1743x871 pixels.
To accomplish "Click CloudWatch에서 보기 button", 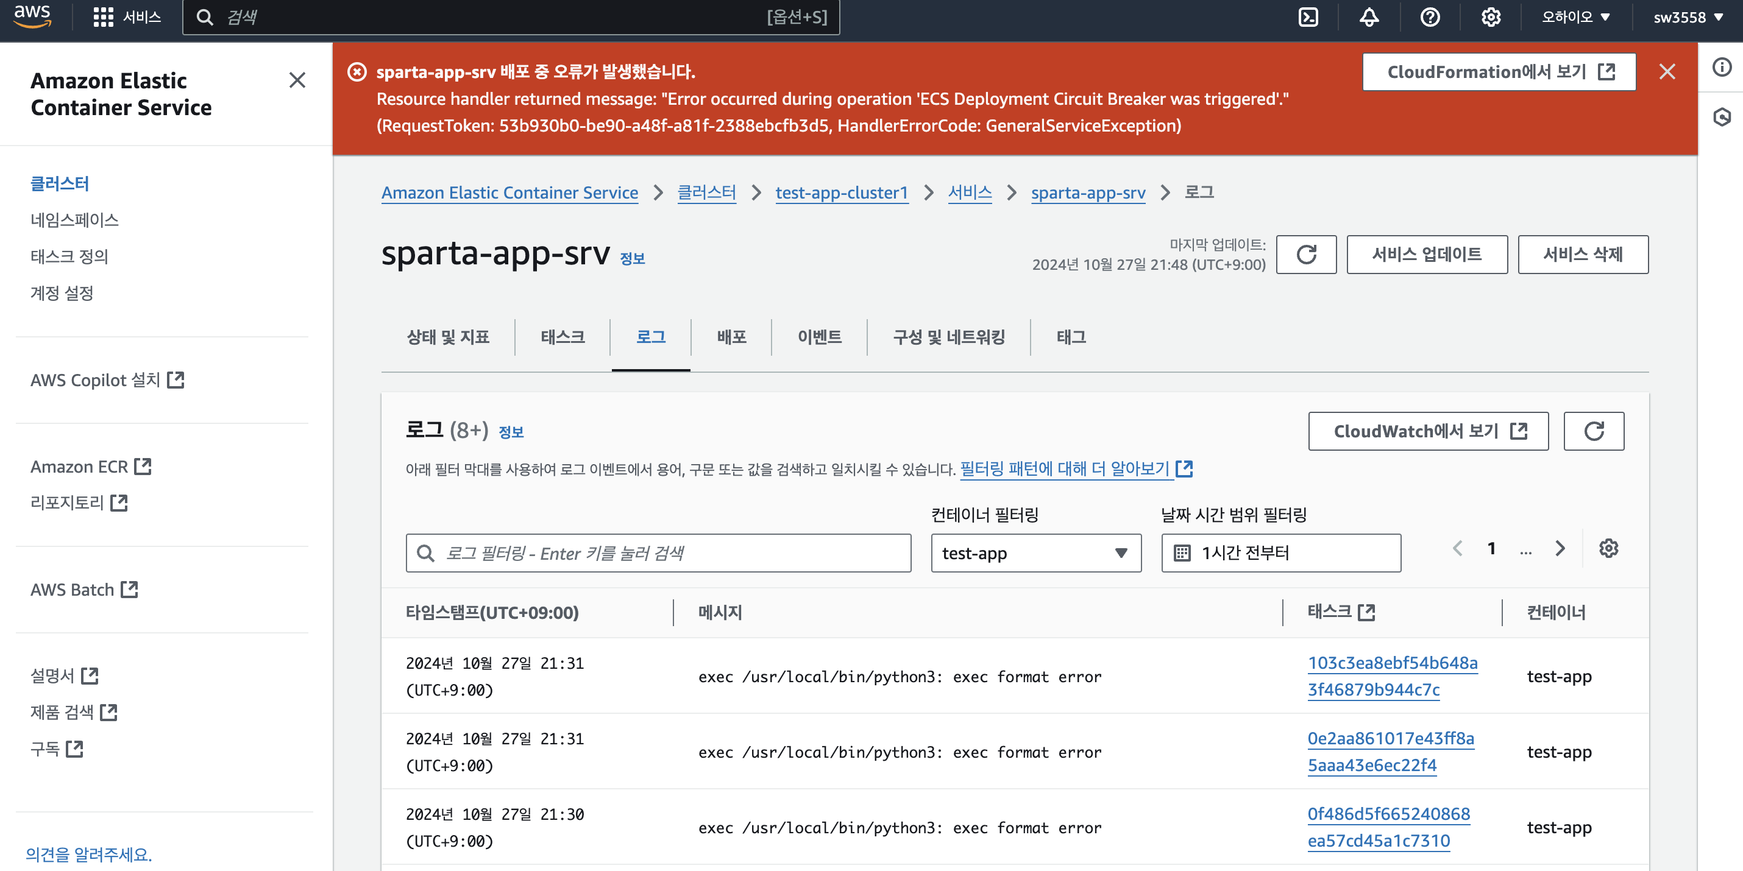I will coord(1429,431).
